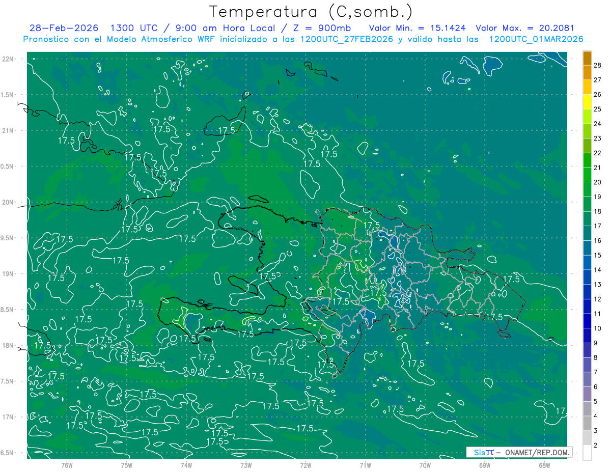Pick the blue swatch between 13 and 14
Viewport: 611px width, 472px height.
(x=587, y=277)
